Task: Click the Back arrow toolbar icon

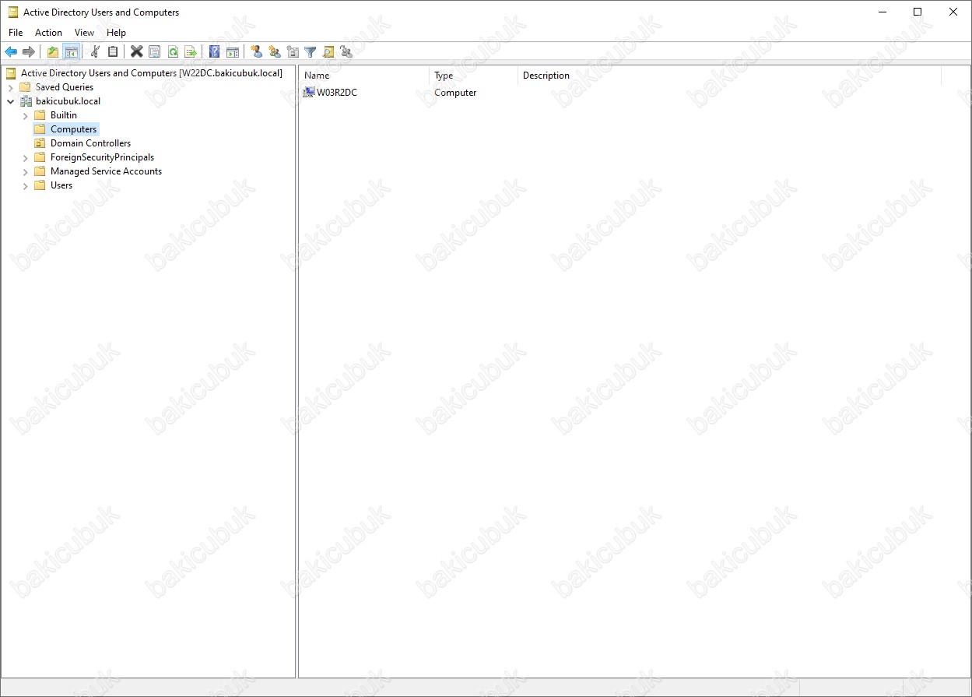Action: coord(11,51)
